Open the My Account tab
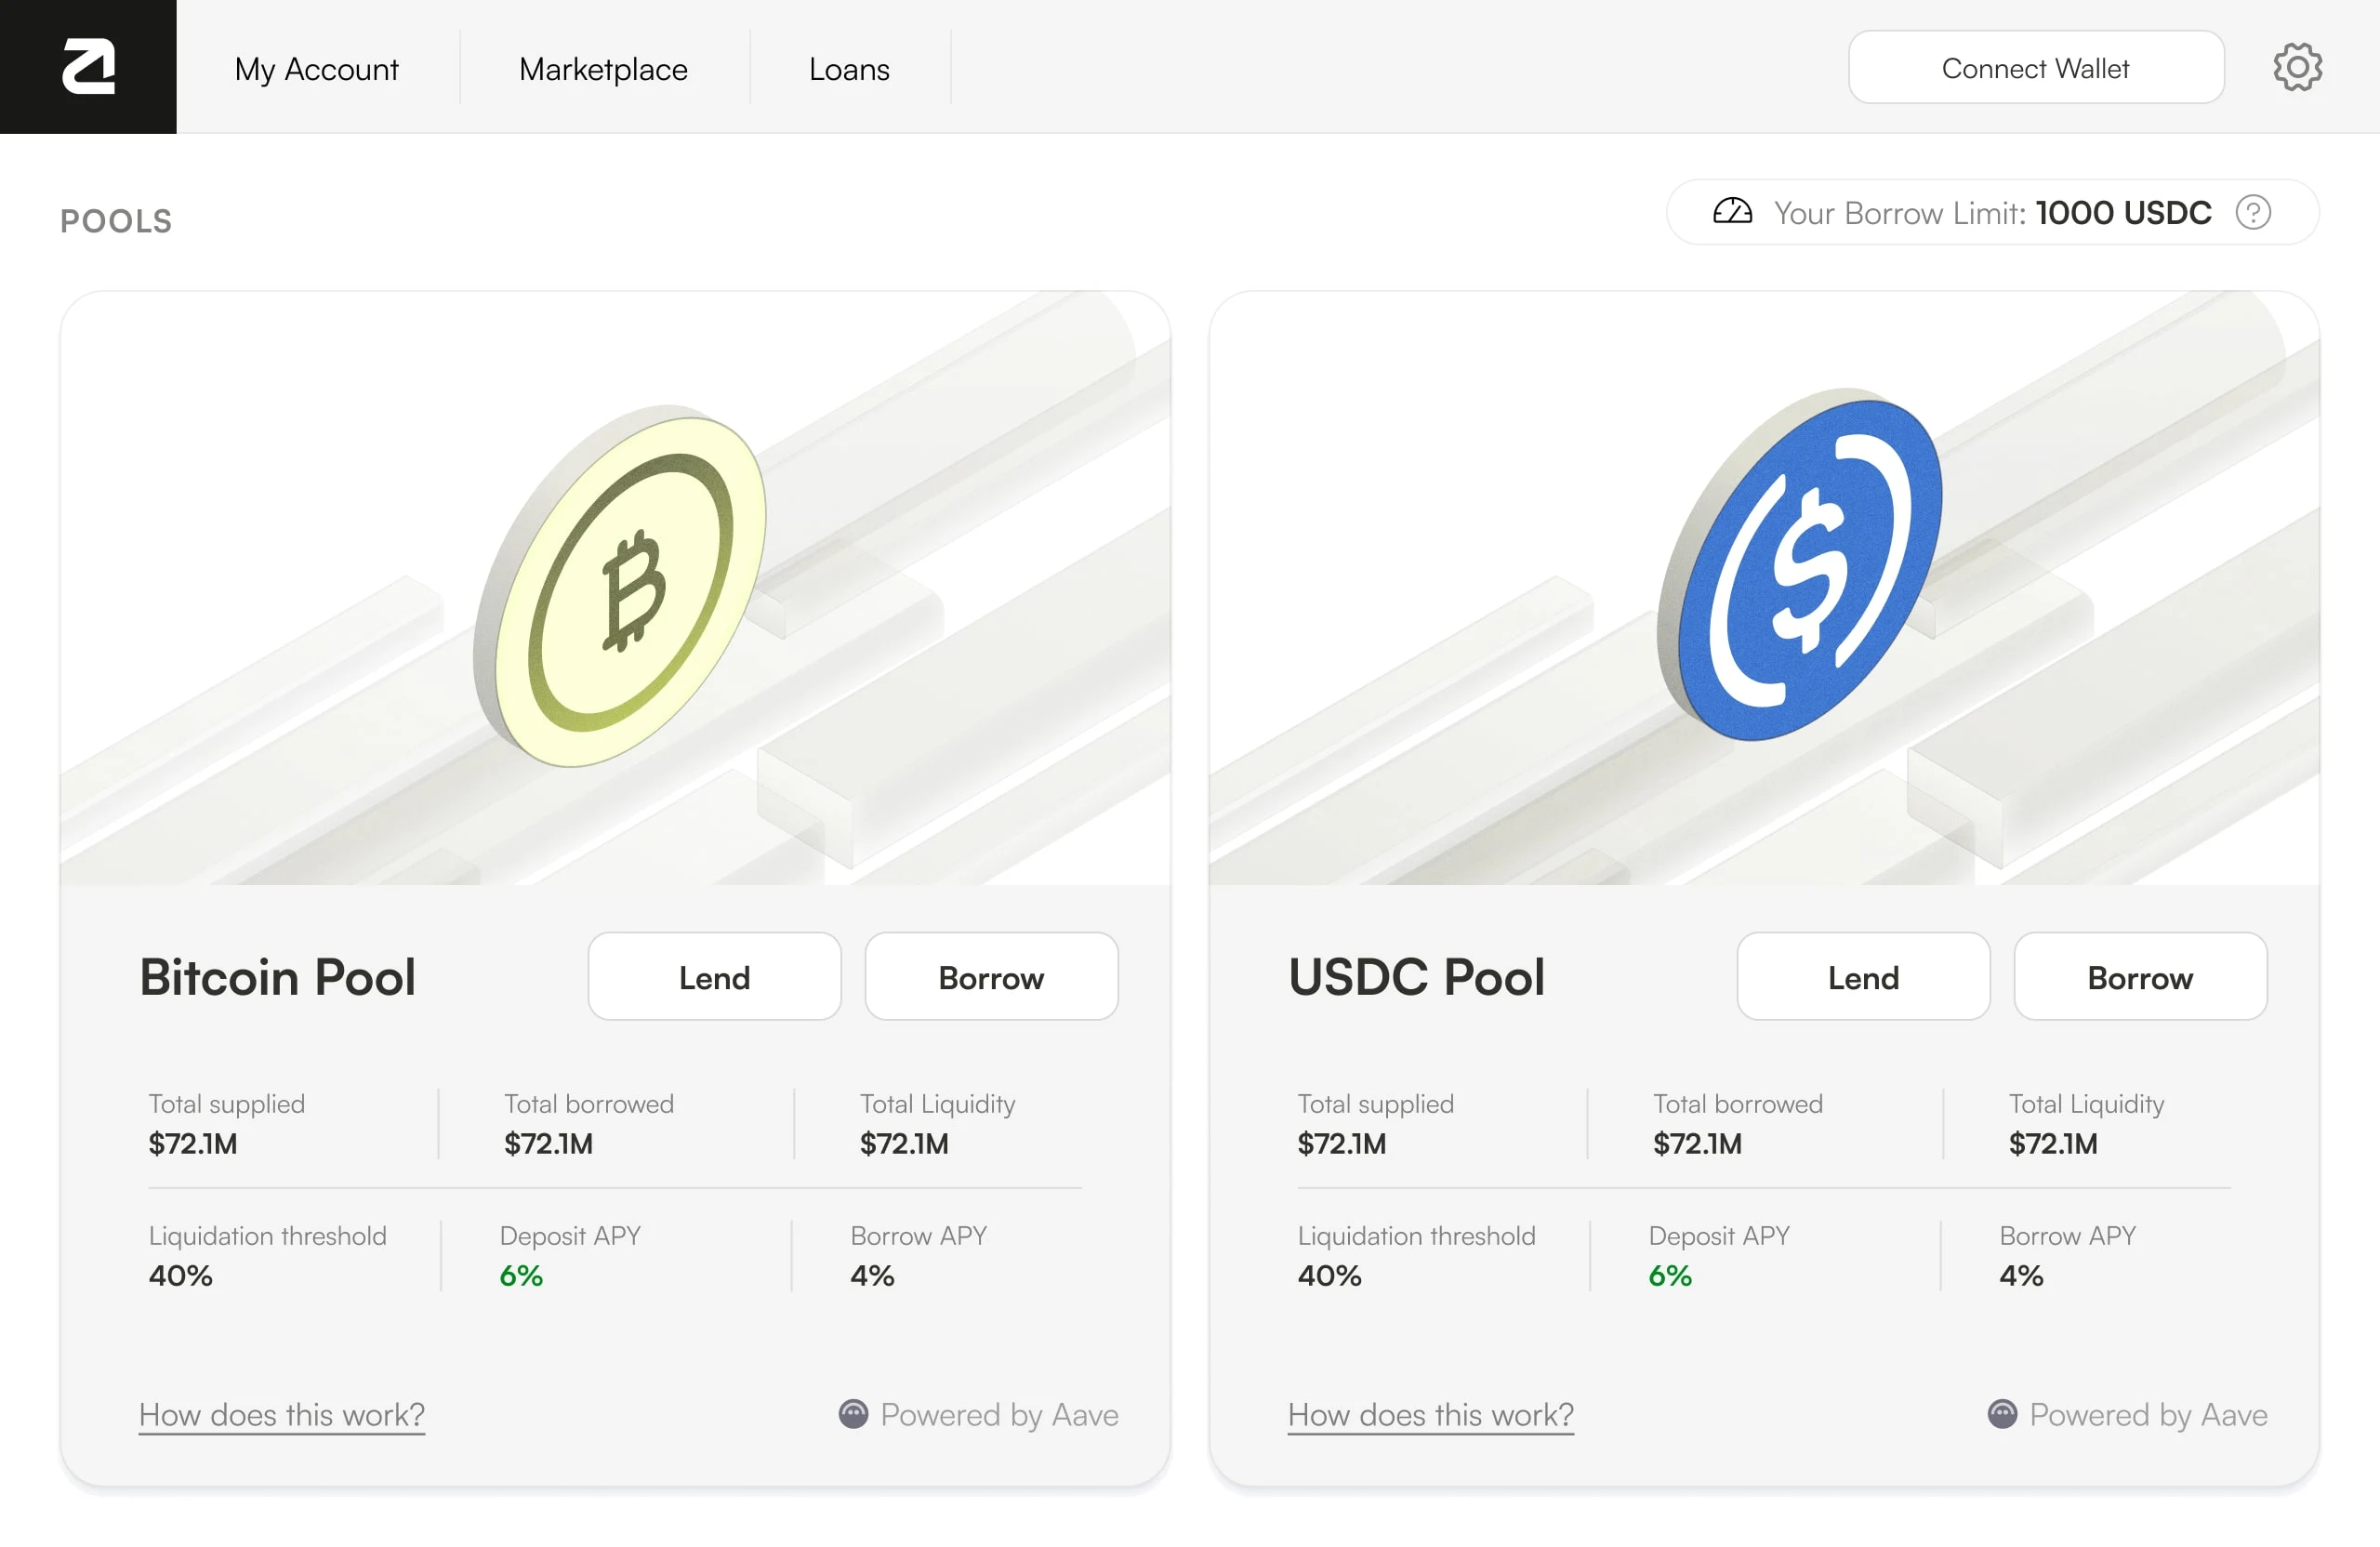 pos(316,68)
